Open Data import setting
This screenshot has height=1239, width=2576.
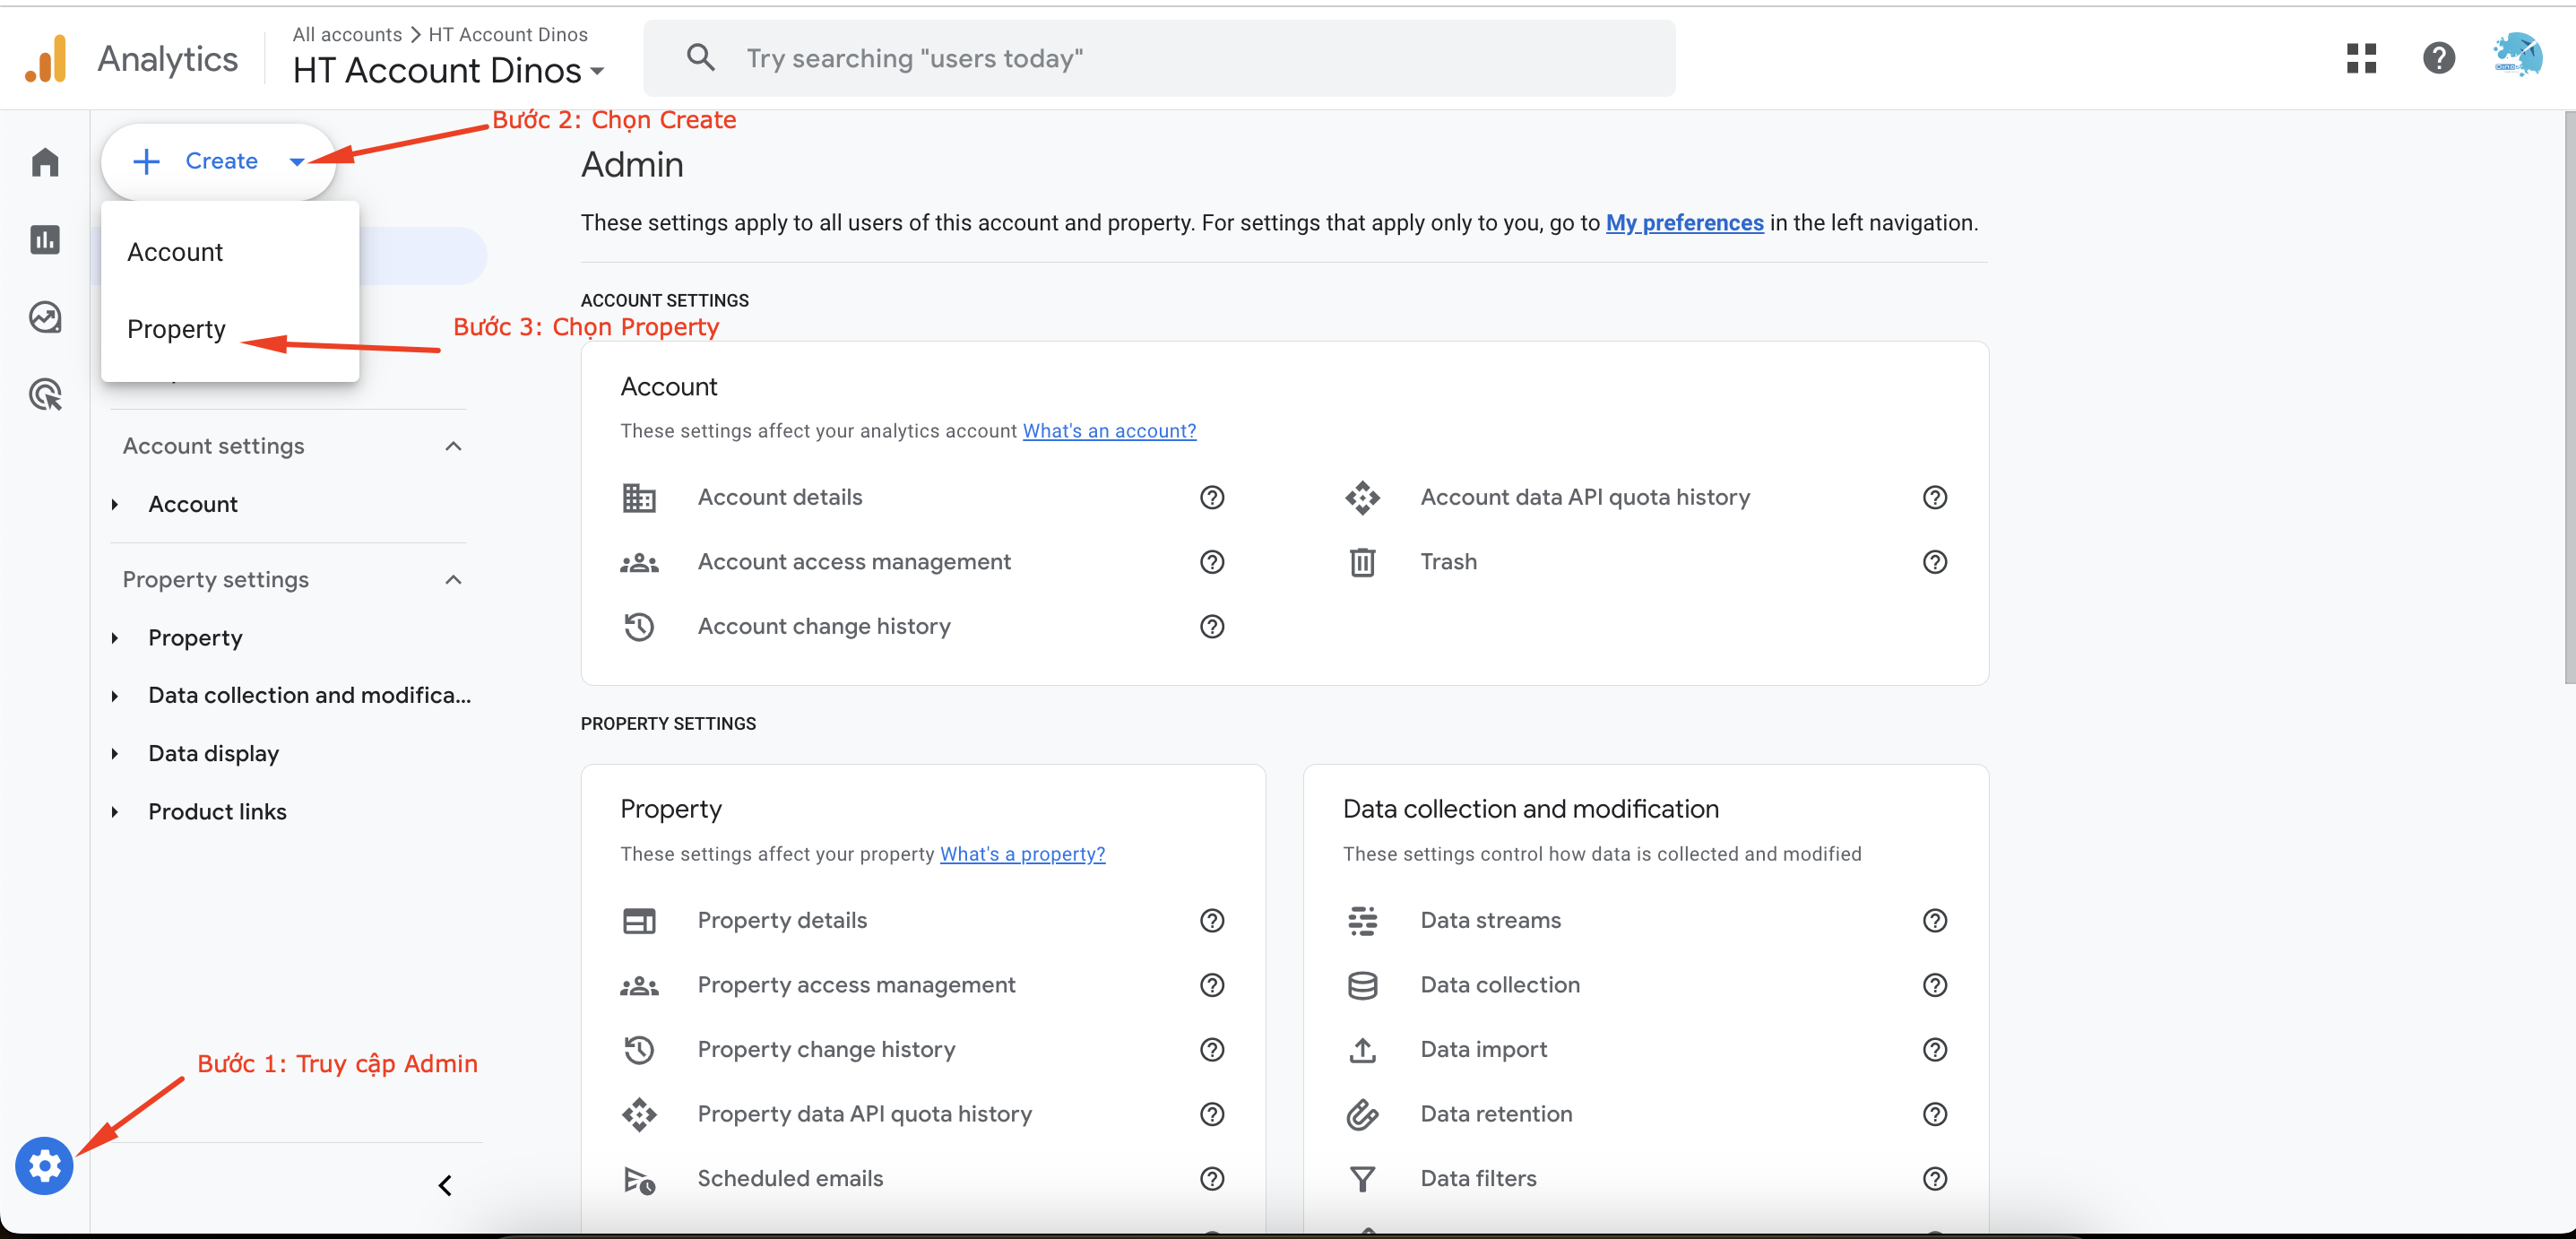pyautogui.click(x=1483, y=1049)
